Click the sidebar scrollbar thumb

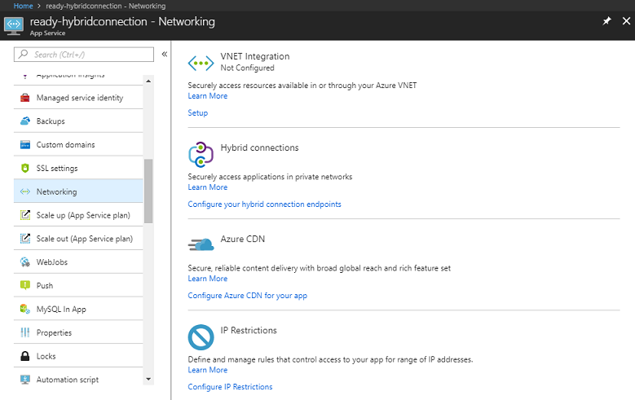tap(148, 191)
